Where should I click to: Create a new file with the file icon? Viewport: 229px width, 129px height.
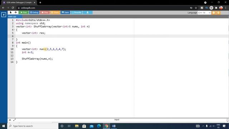11,13
